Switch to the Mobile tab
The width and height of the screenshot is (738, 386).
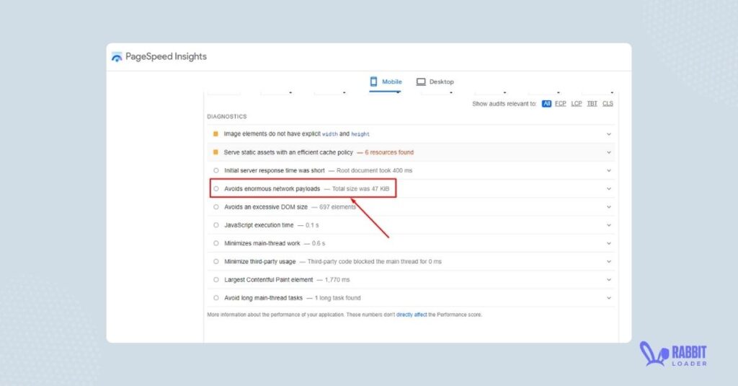tap(386, 82)
